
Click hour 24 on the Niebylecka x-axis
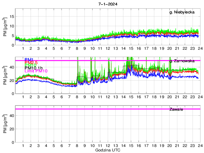[200, 48]
